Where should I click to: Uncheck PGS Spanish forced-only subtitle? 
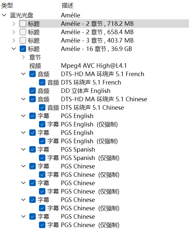click(x=42, y=158)
